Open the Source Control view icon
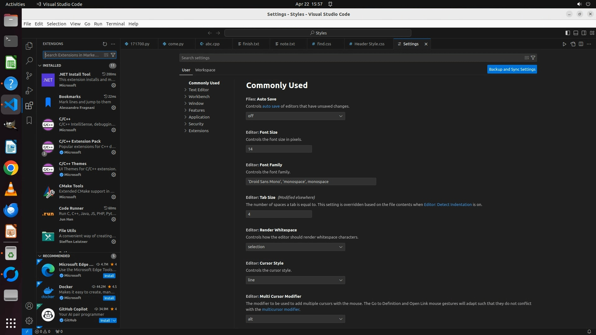Screen dimensions: 596x335 click(29, 76)
